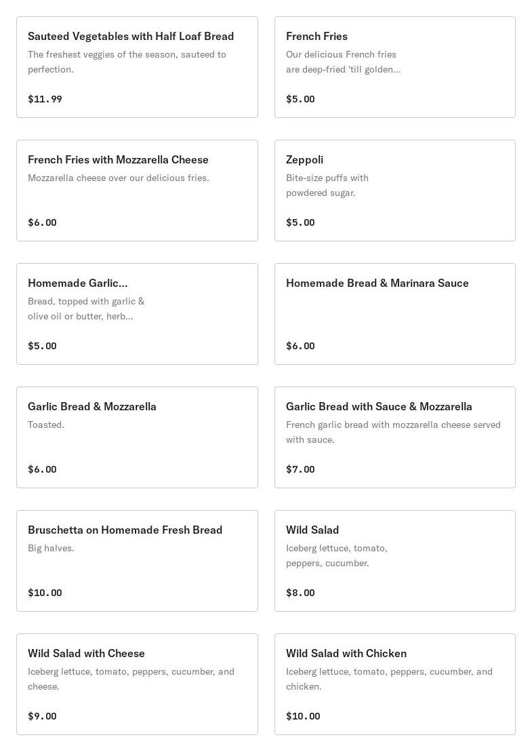Image resolution: width=532 pixels, height=748 pixels.
Task: Click the $10.00 price on Bruschetta
Action: pyautogui.click(x=45, y=593)
